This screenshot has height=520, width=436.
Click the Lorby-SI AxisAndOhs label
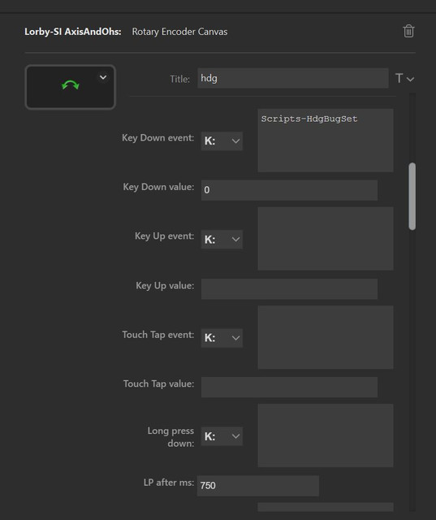pyautogui.click(x=73, y=32)
